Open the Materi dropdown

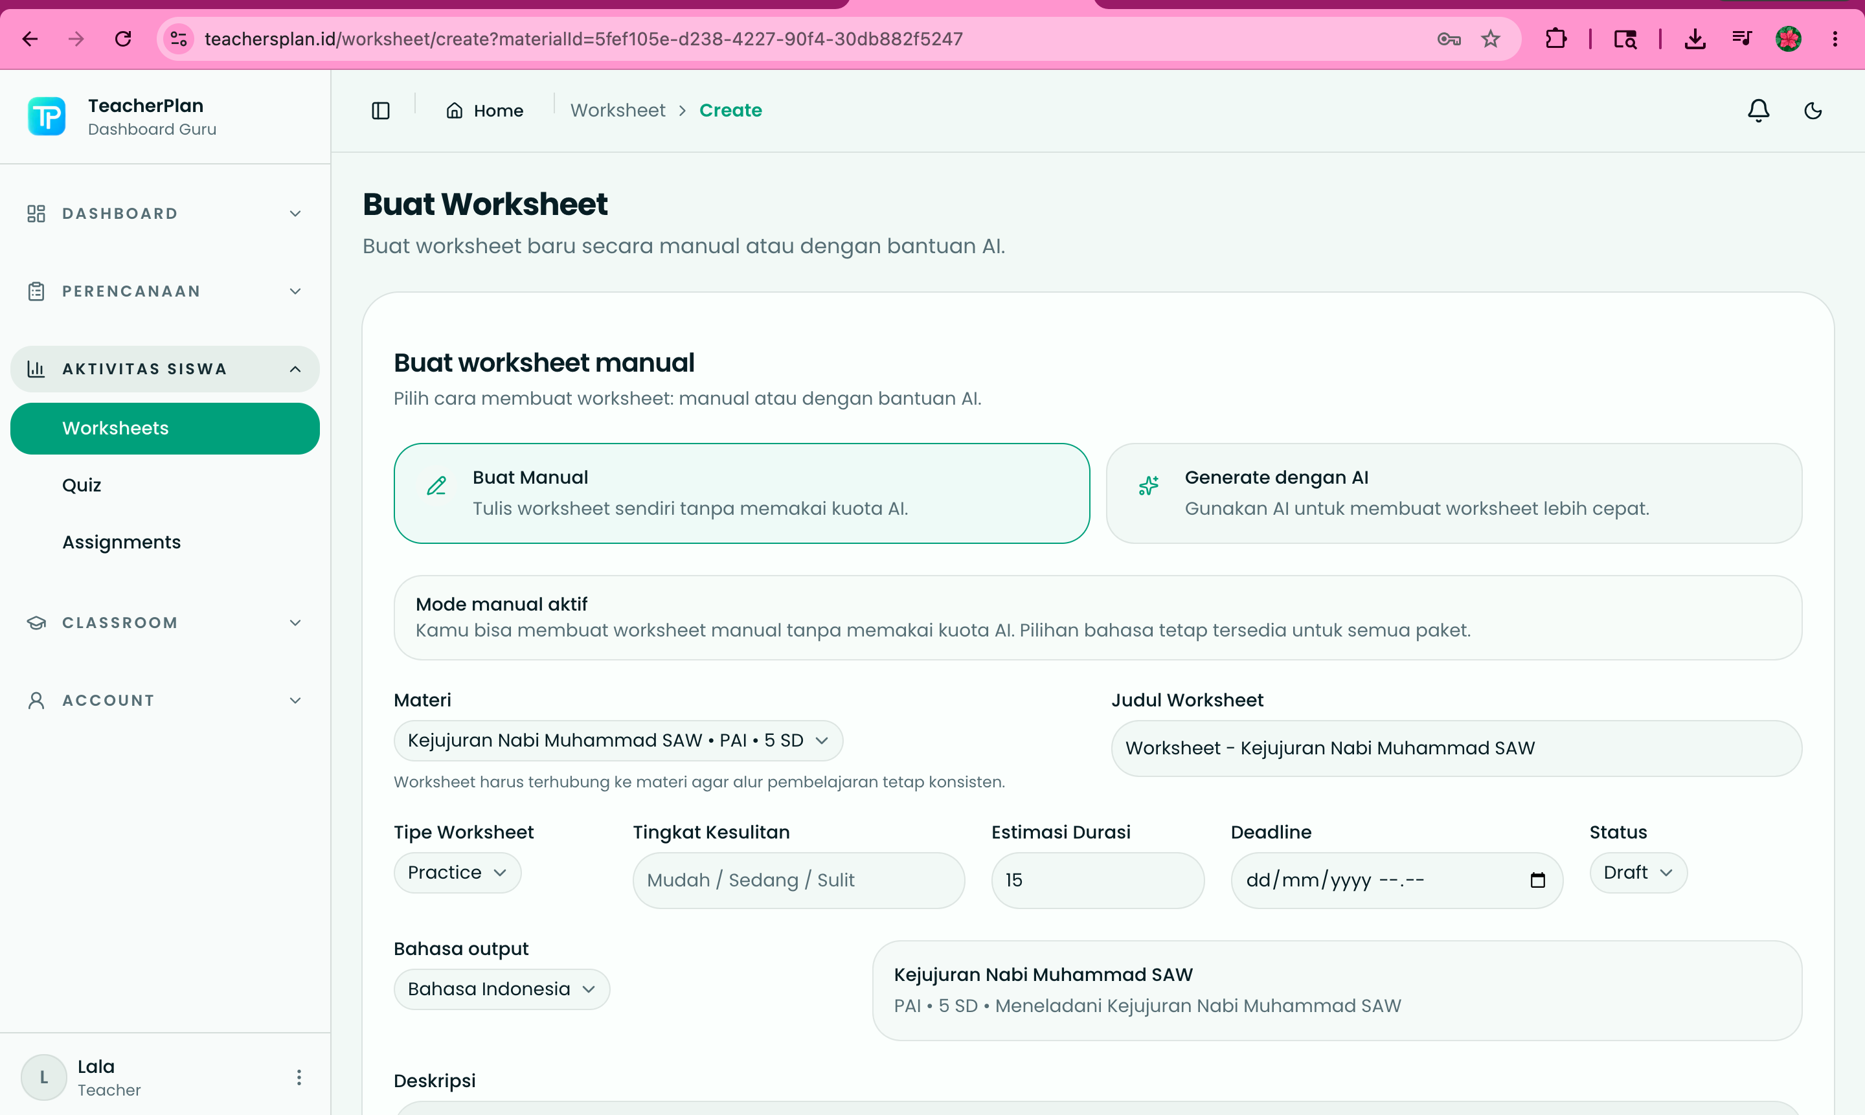[618, 740]
